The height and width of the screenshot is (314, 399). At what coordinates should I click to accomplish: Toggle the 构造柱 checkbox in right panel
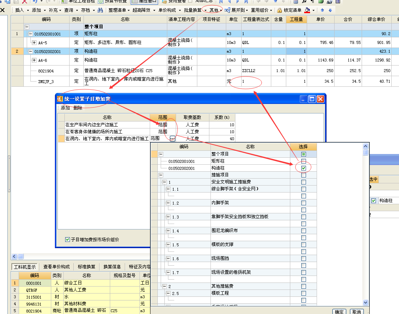click(373, 201)
